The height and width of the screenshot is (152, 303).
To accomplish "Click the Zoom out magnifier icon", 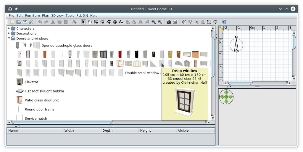I will pos(160,22).
